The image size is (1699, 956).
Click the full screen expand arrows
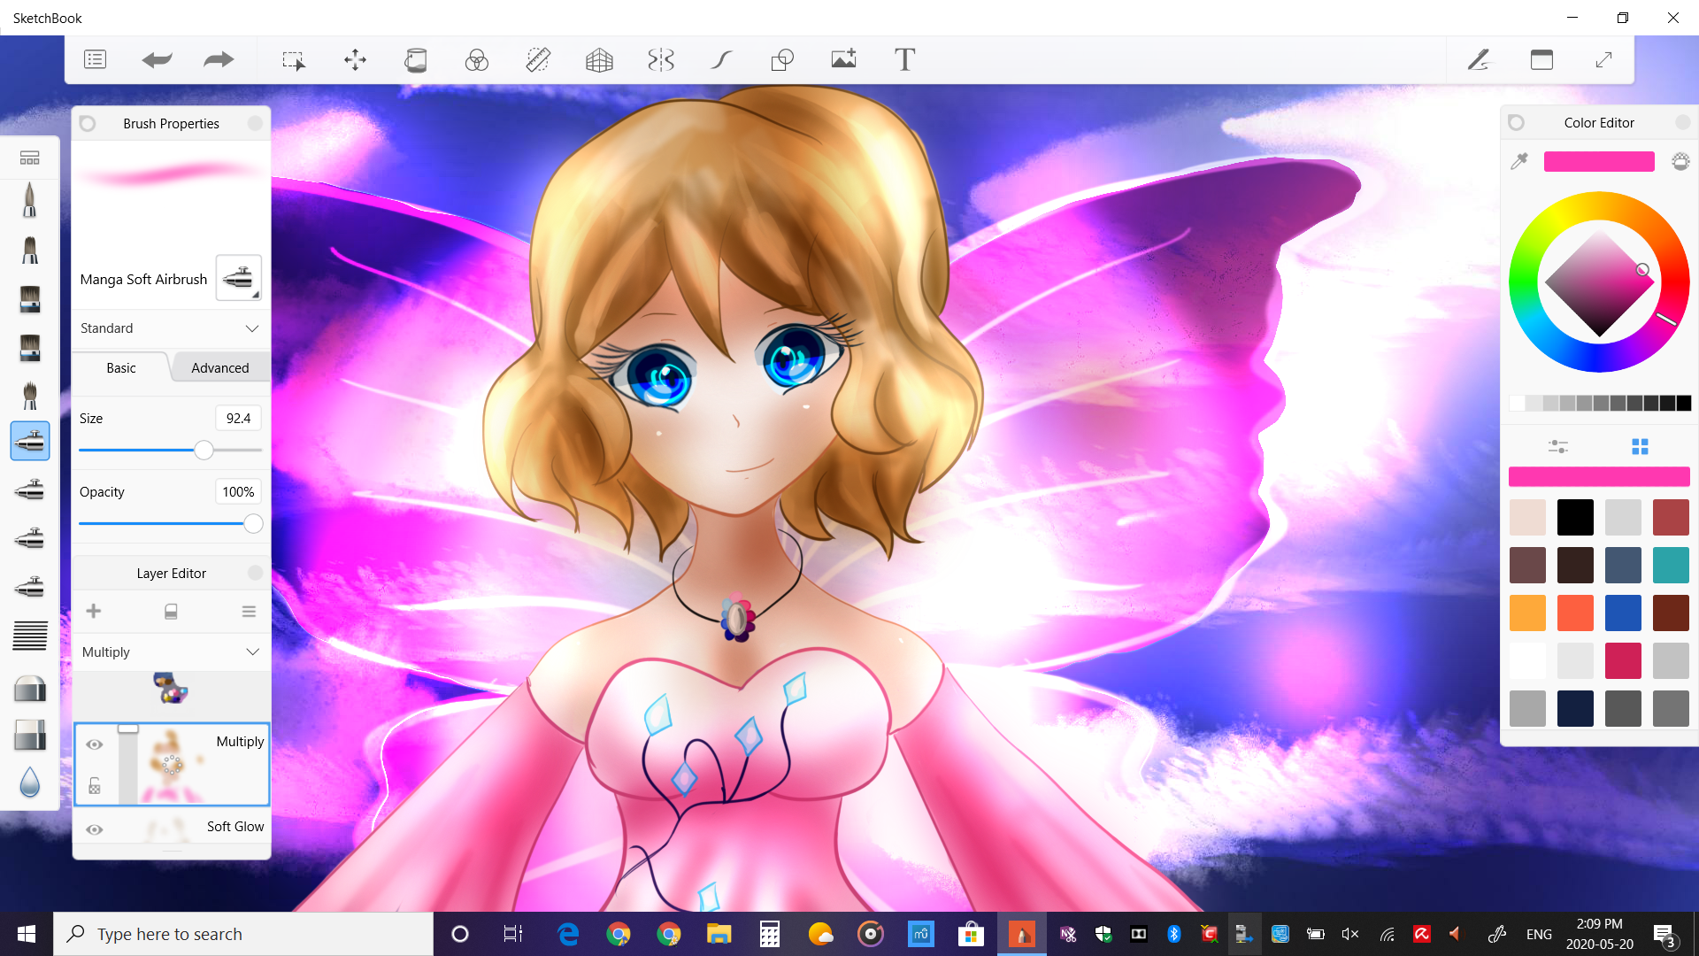(x=1603, y=59)
